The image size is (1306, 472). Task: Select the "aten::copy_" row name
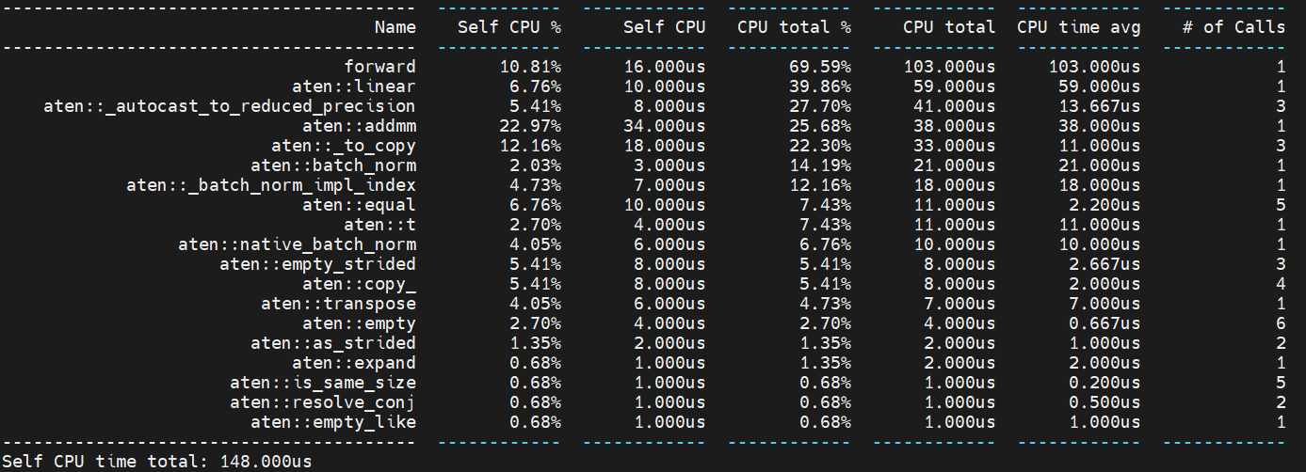click(359, 284)
